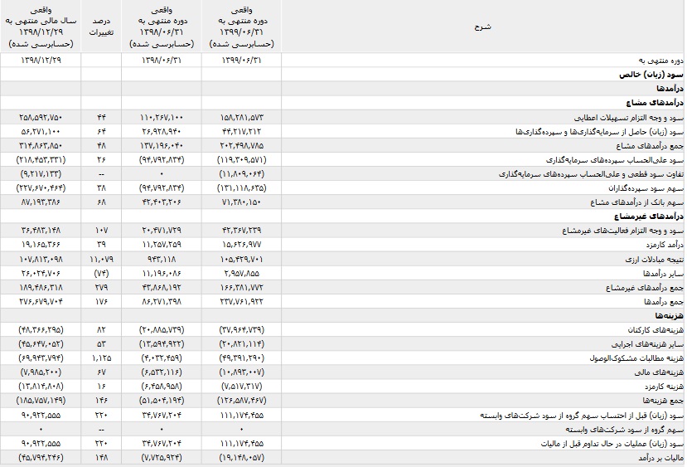Select value '(۱۹,۱۴۸,۰۵۷)'
Screen dimensions: 687x467
click(241, 457)
